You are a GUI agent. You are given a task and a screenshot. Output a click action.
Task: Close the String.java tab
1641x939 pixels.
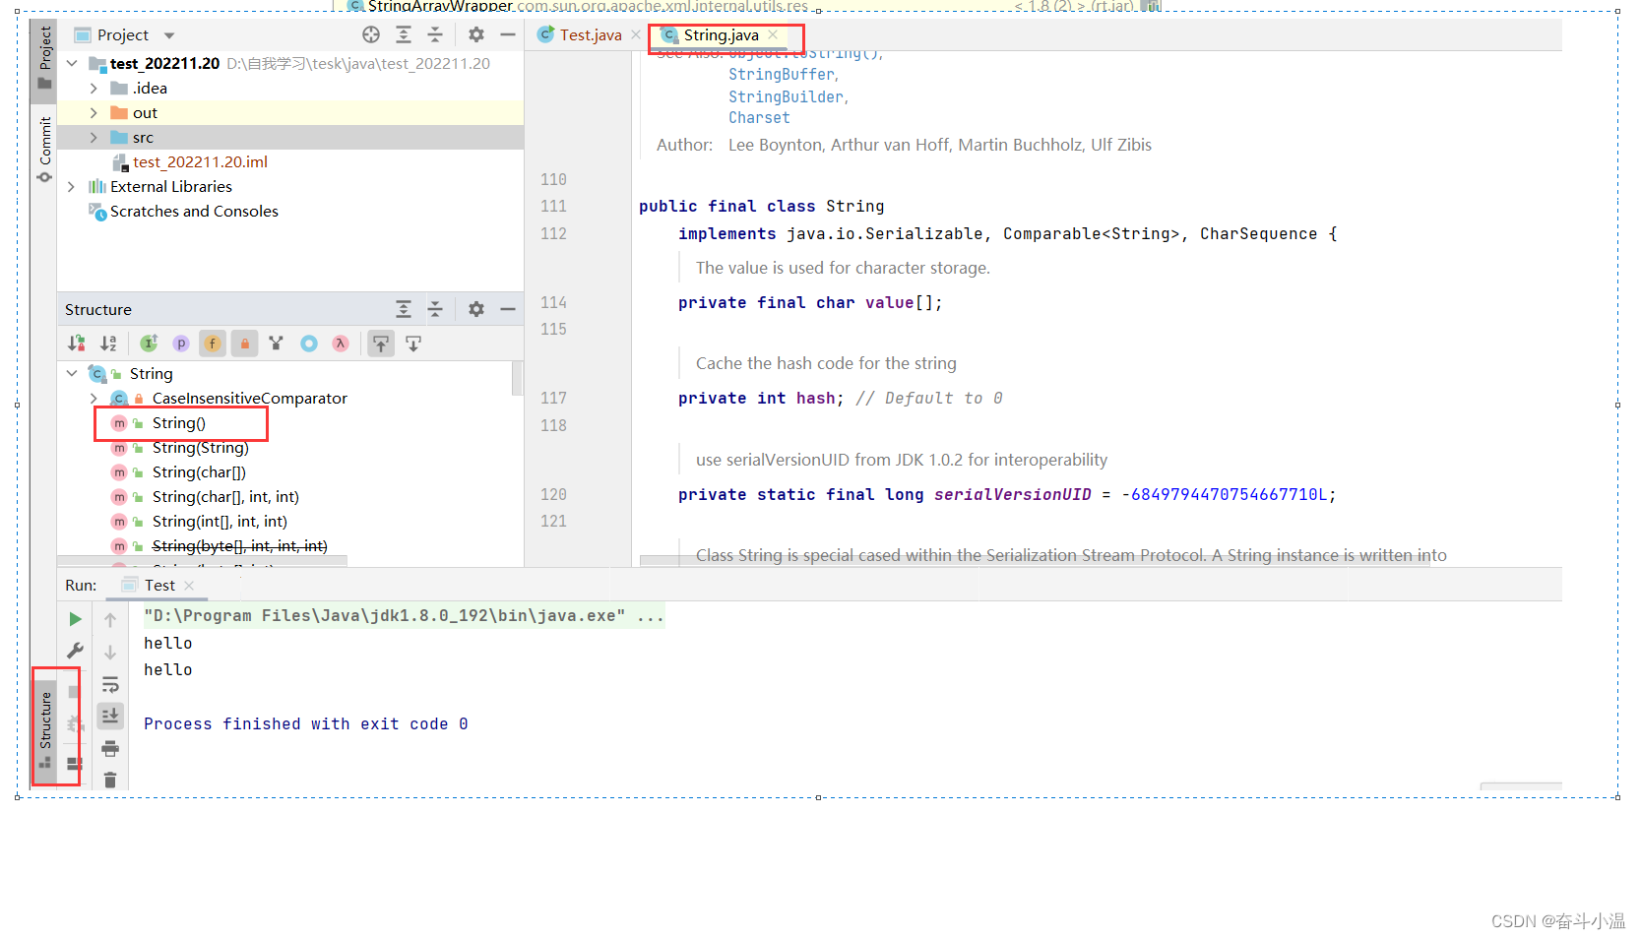point(774,34)
